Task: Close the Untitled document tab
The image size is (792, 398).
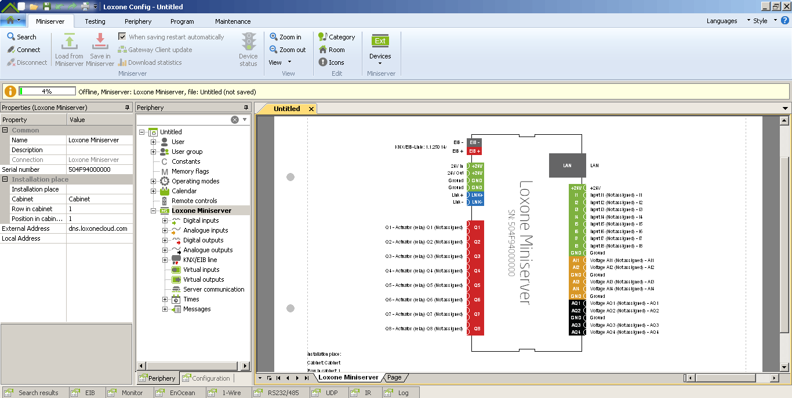Action: 311,109
